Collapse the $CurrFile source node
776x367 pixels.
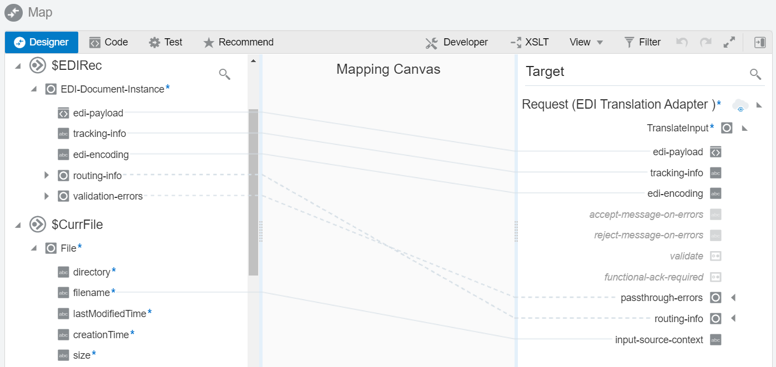click(18, 225)
